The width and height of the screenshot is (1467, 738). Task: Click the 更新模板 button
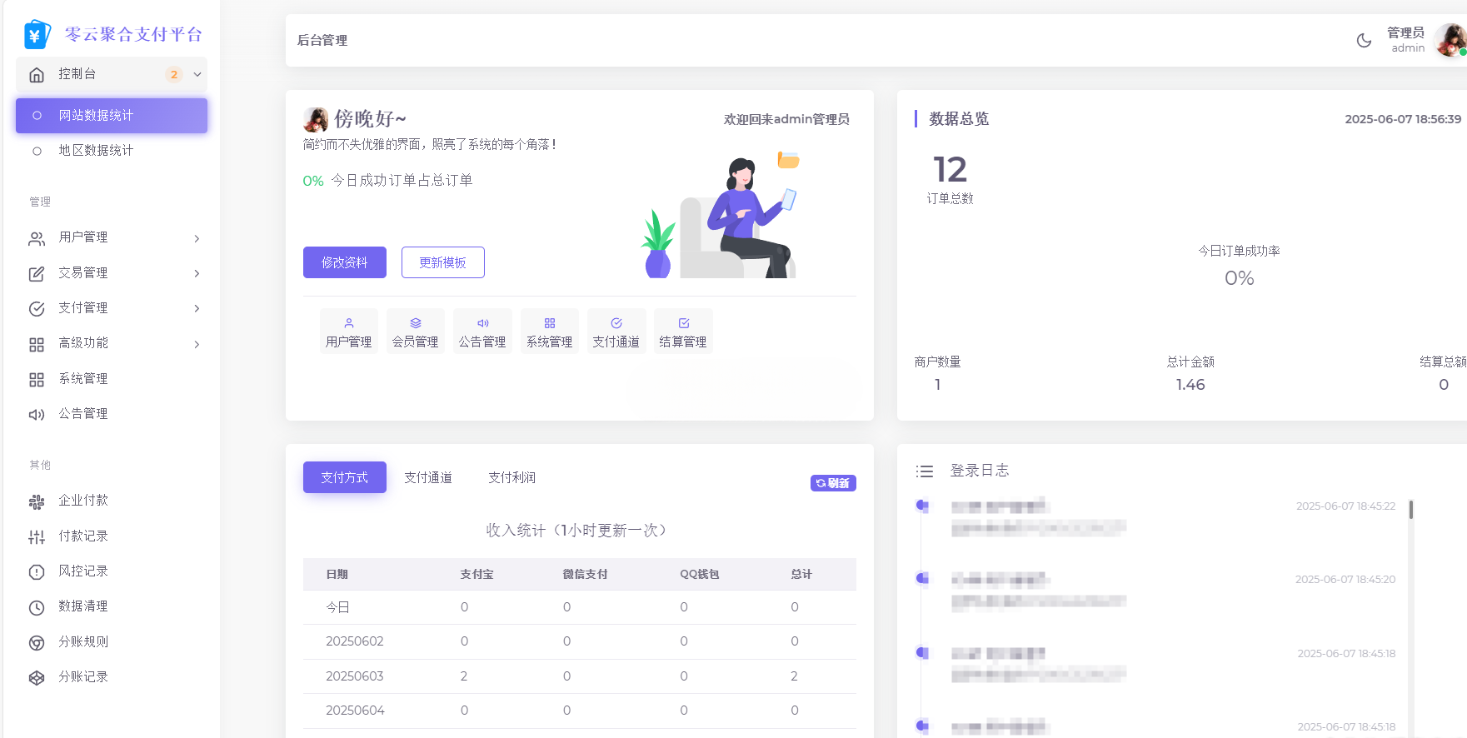tap(442, 262)
